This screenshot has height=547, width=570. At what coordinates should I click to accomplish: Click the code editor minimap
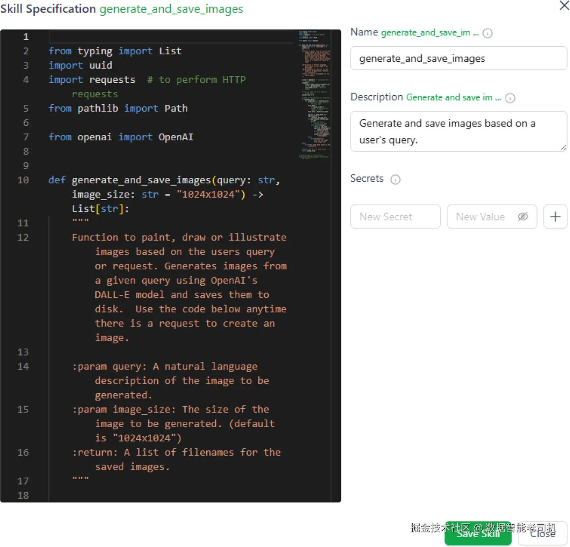[x=314, y=94]
